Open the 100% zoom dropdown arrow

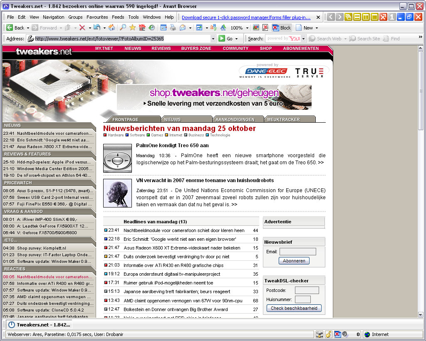pos(247,28)
